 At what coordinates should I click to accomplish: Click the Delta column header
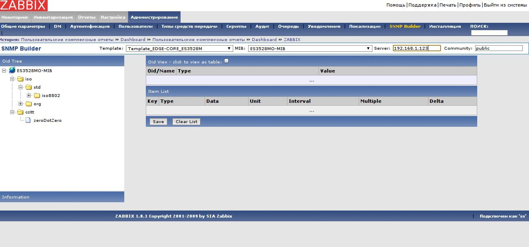click(452, 101)
